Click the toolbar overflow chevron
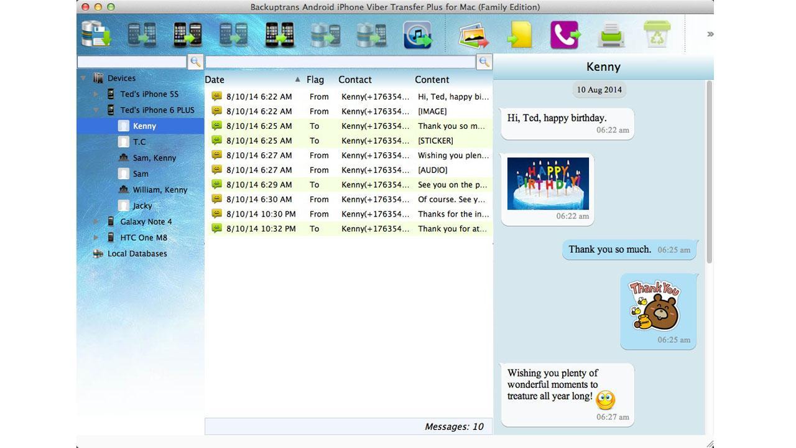The image size is (796, 448). pos(709,34)
